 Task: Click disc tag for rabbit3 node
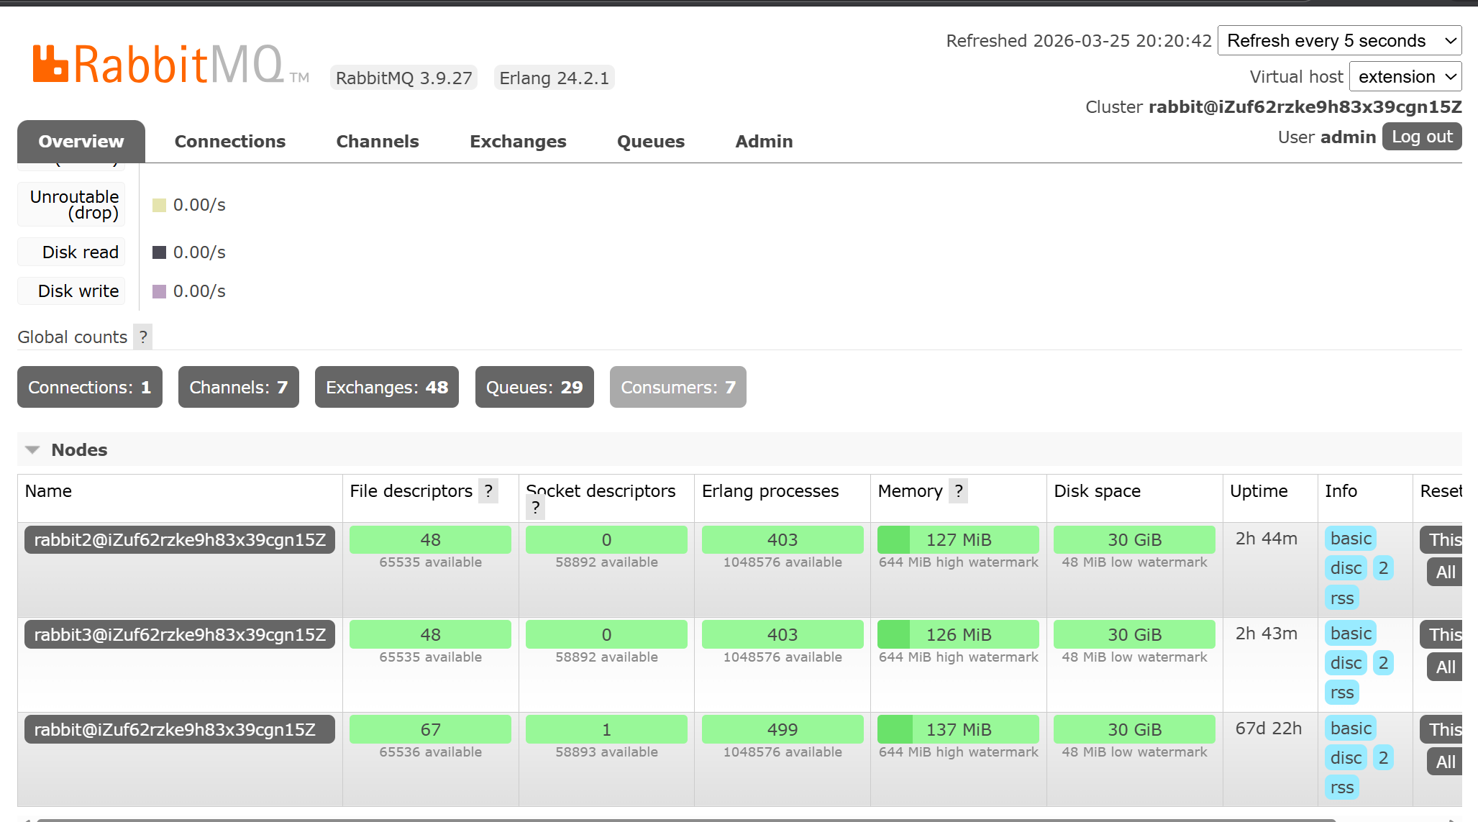[1345, 663]
